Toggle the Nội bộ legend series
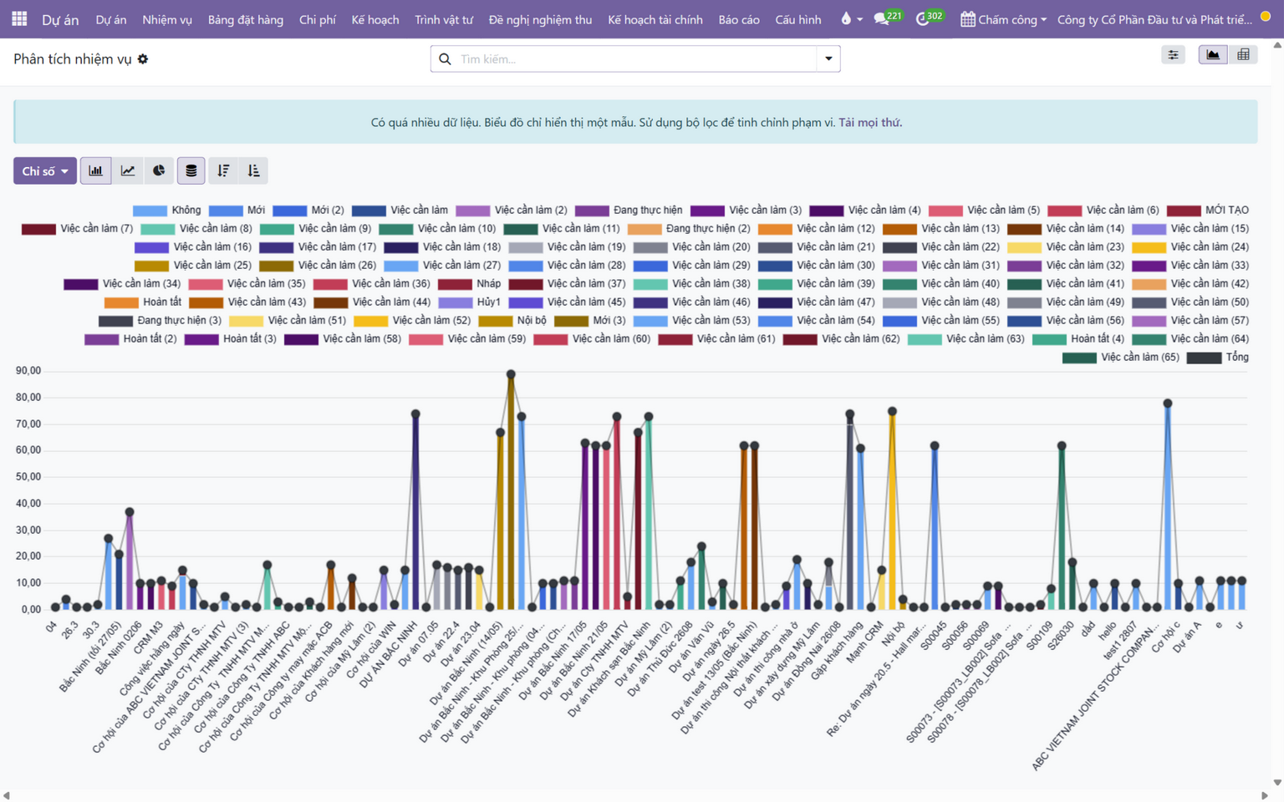Viewport: 1284px width, 802px height. (512, 321)
